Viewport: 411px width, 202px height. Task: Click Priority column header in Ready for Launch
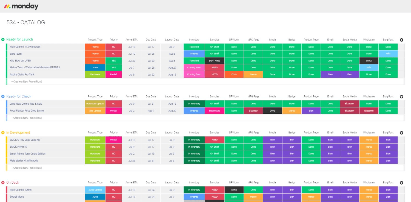tap(114, 40)
